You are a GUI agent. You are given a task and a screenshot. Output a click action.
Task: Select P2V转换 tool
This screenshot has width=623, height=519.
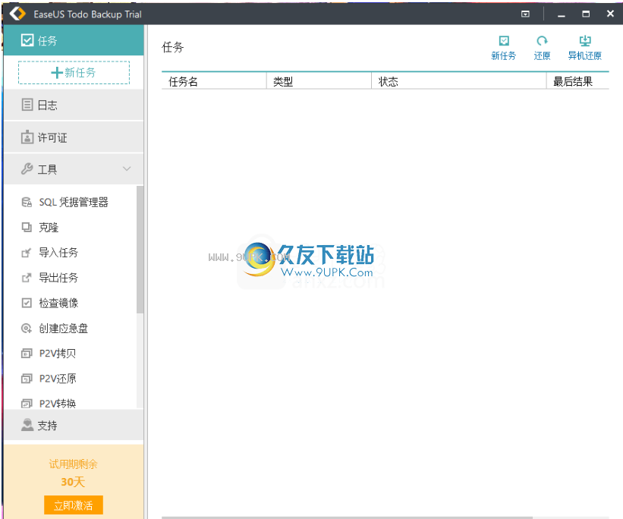(x=58, y=404)
